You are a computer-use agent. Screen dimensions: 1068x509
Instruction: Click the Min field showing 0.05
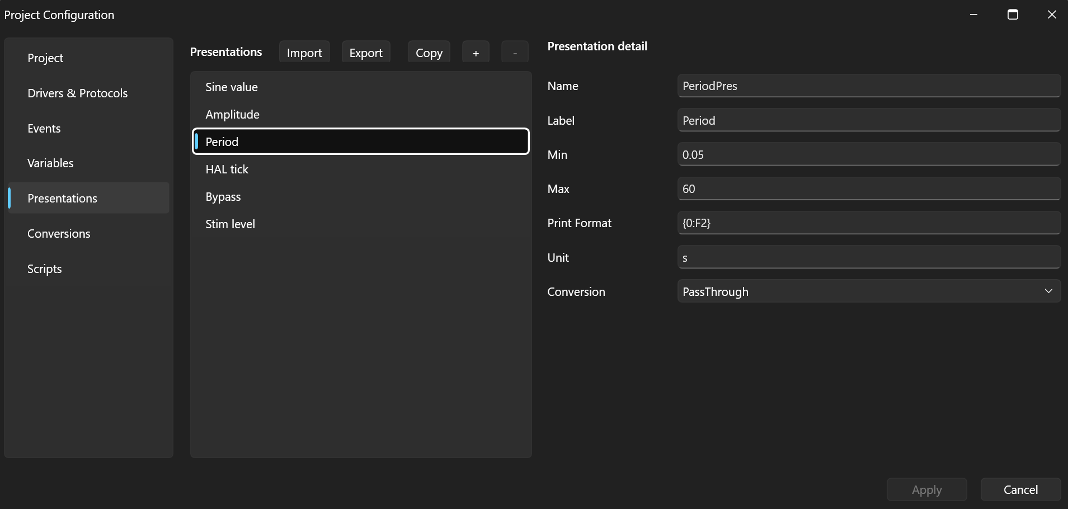[x=869, y=154]
